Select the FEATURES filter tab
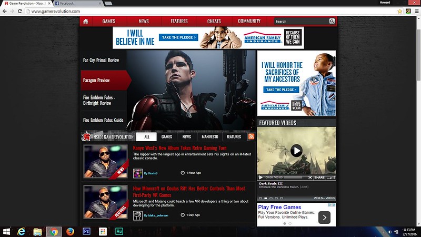 (234, 137)
